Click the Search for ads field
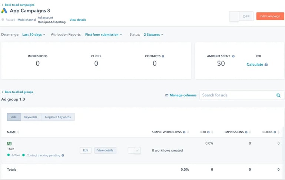 pos(242,95)
